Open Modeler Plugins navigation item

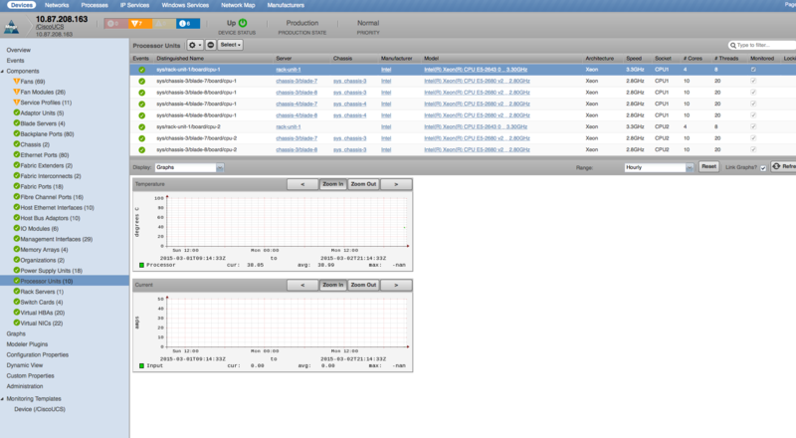27,344
